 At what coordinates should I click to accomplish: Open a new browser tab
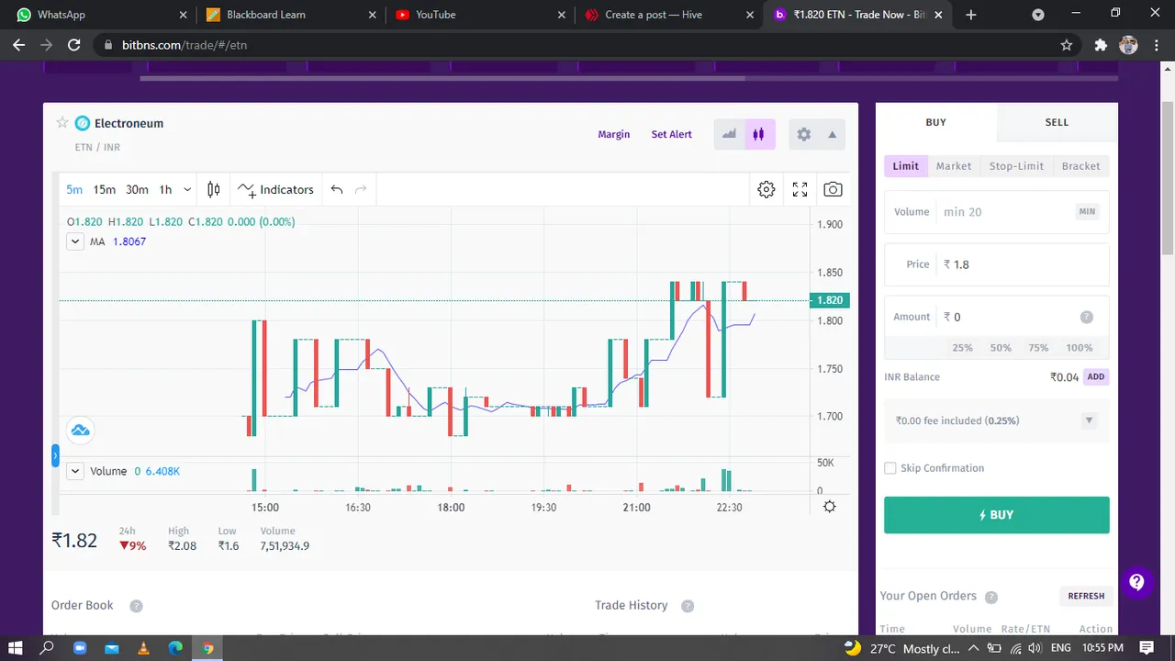pyautogui.click(x=971, y=15)
